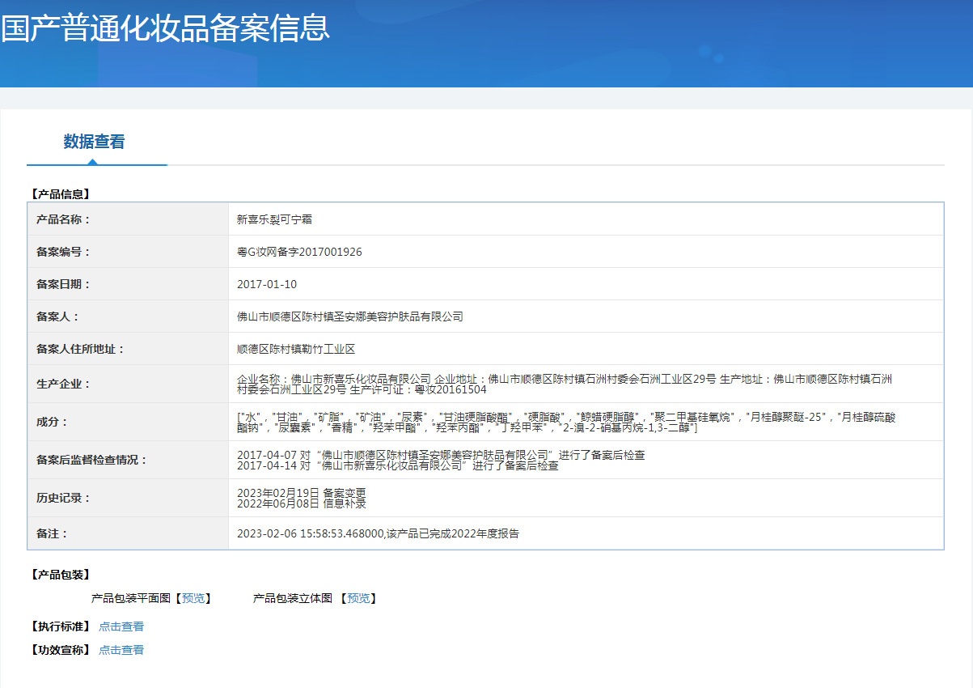The height and width of the screenshot is (688, 973).
Task: Open 预览 link for 产品包装立体图
Action: (359, 598)
